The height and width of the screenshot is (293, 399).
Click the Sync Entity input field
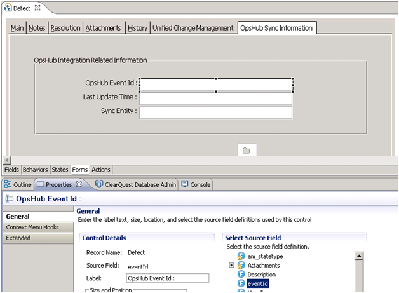pyautogui.click(x=215, y=112)
